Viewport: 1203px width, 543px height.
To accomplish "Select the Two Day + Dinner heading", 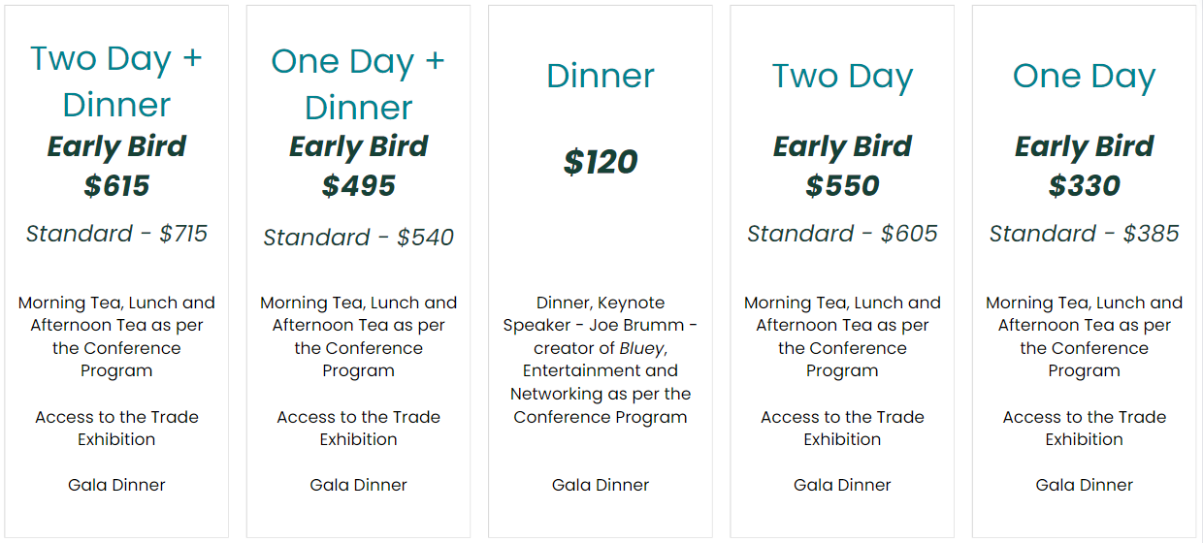I will [x=116, y=81].
